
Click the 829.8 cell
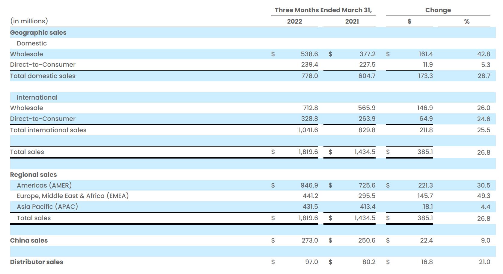pos(367,130)
